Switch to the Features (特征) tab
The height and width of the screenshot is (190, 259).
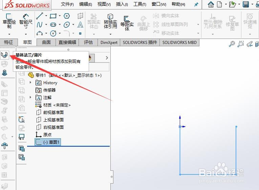tap(8, 42)
